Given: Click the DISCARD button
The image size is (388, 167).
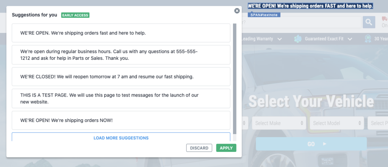Looking at the screenshot, I should 199,148.
